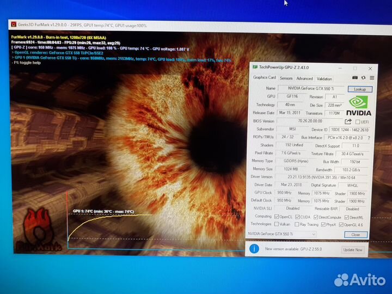Click the Device ID value 10DE 1244
This screenshot has width=392, height=294.
click(349, 130)
